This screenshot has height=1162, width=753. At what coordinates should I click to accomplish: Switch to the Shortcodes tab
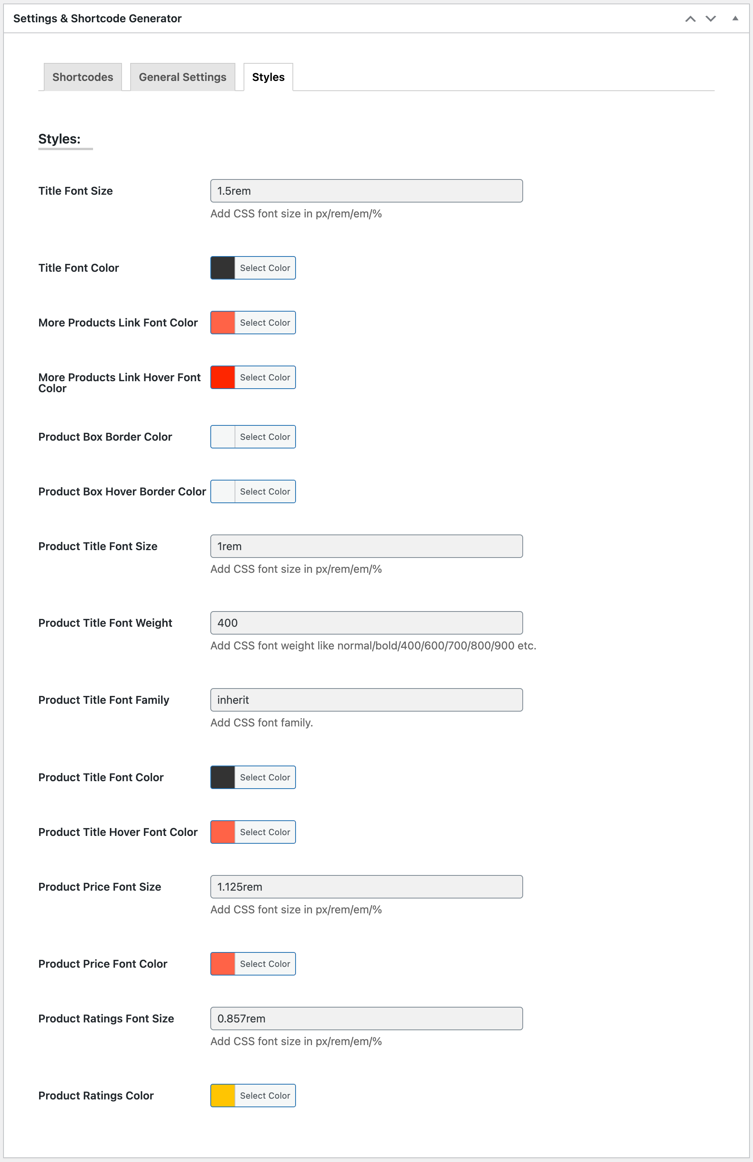82,77
